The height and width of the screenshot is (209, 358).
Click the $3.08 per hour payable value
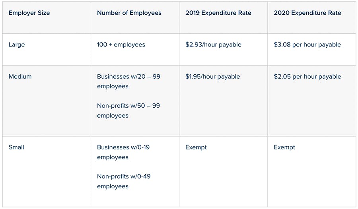[307, 45]
